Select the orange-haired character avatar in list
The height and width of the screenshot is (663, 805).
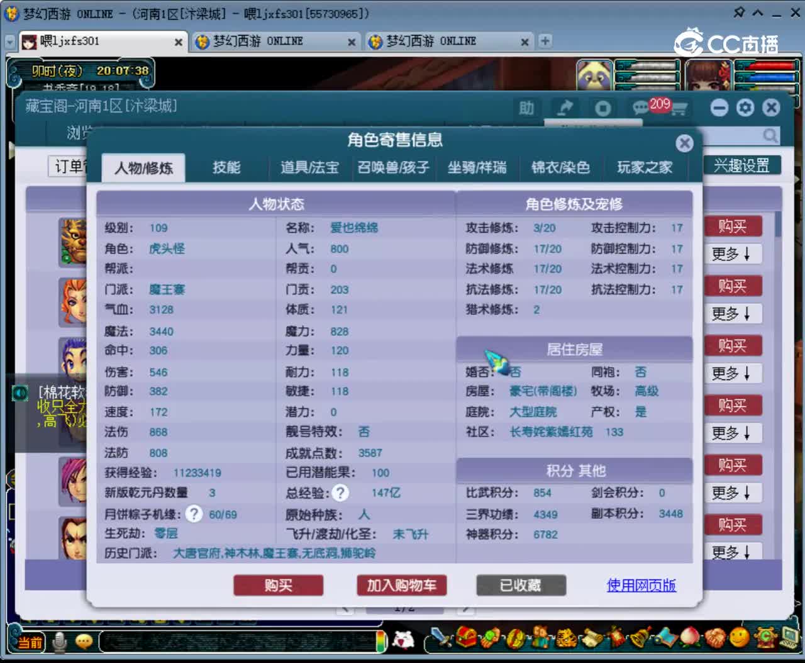point(73,301)
